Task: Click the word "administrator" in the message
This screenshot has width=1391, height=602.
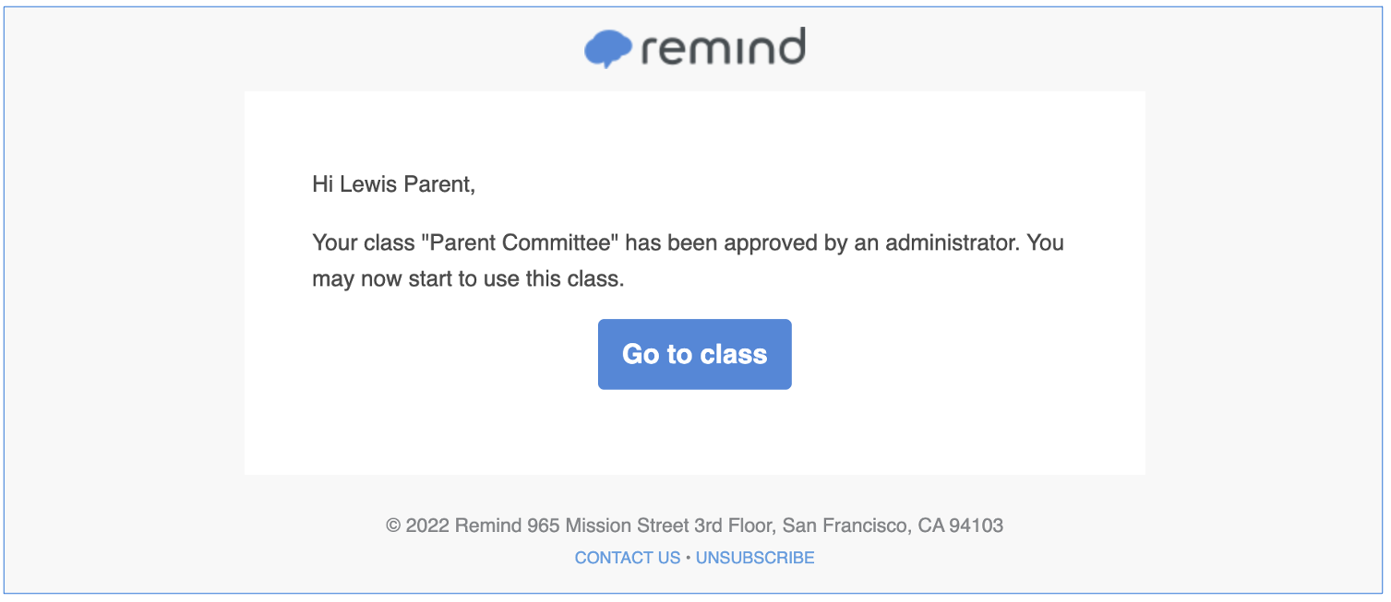Action: click(952, 243)
